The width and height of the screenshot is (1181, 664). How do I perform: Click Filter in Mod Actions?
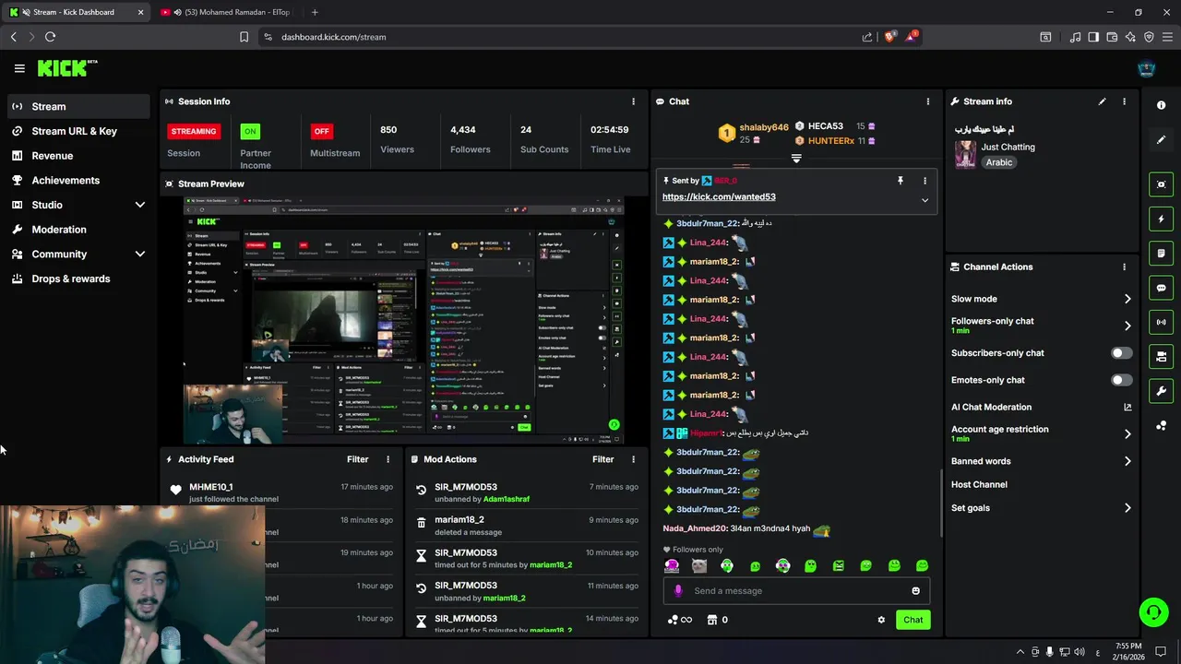click(x=603, y=459)
